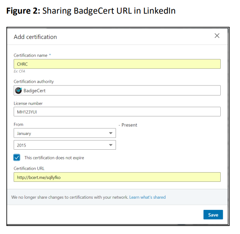This screenshot has height=234, width=240.
Task: Open the 2015 year dropdown
Action: point(65,145)
